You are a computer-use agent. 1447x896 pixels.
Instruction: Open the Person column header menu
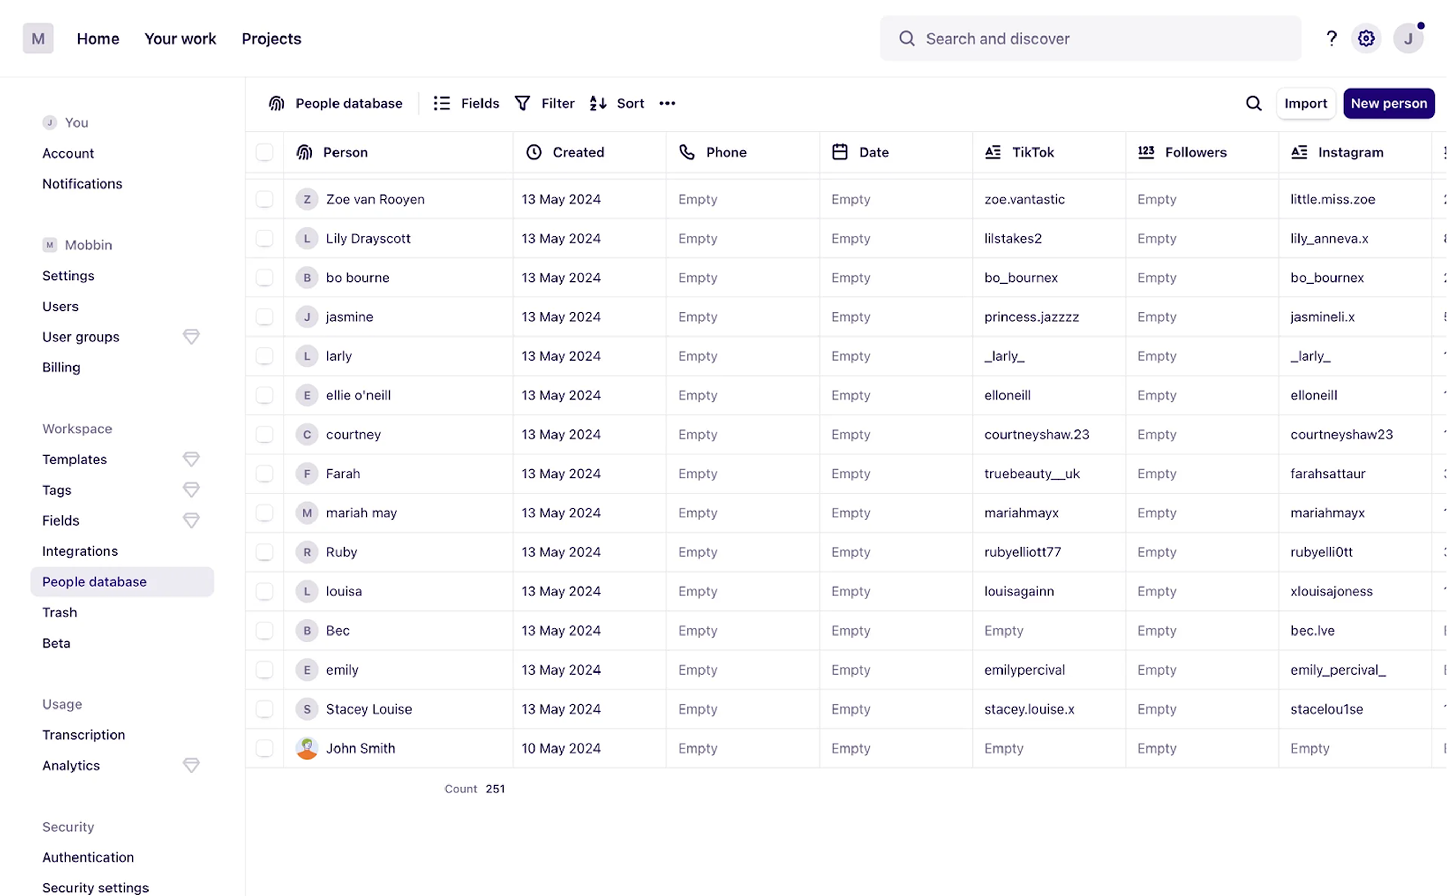click(398, 153)
